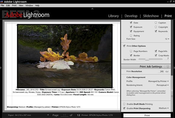Click the current page number field
Image resolution: width=175 pixels, height=118 pixels.
(65, 115)
